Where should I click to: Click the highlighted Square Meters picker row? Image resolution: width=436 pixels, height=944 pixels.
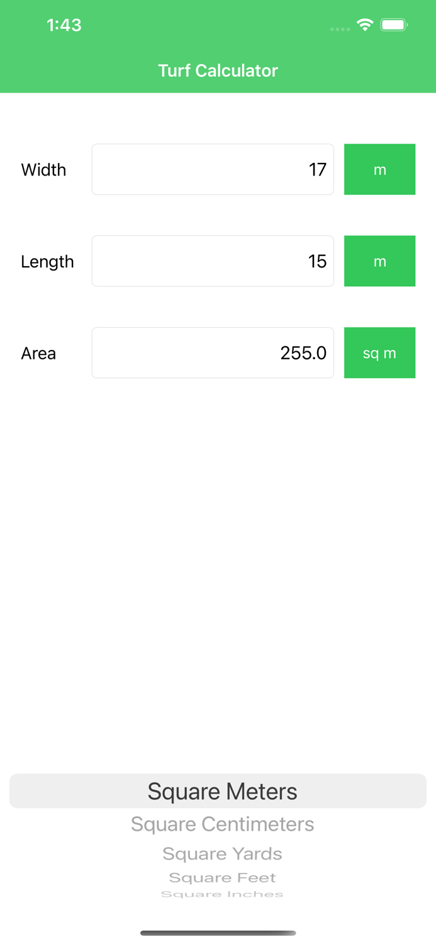point(222,790)
